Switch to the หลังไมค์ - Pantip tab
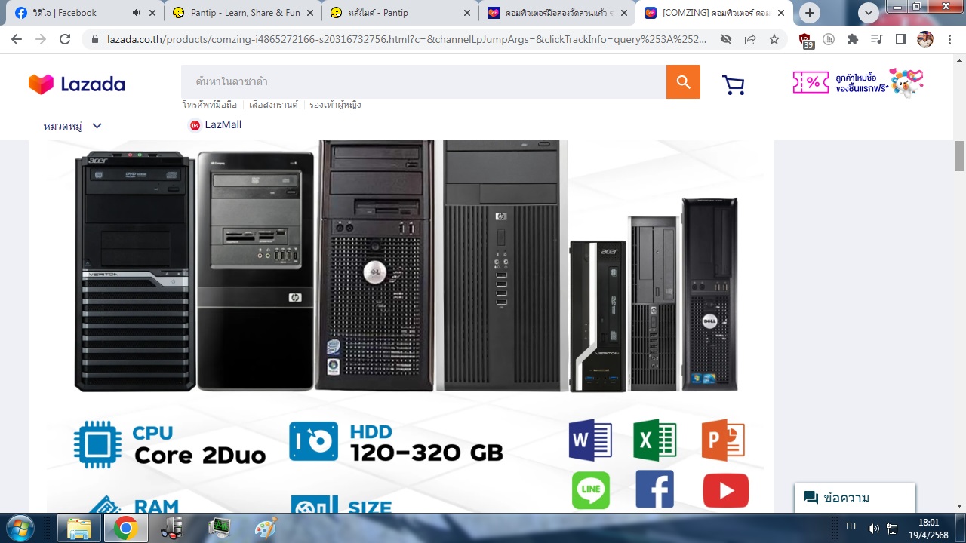This screenshot has height=543, width=966. coord(400,13)
